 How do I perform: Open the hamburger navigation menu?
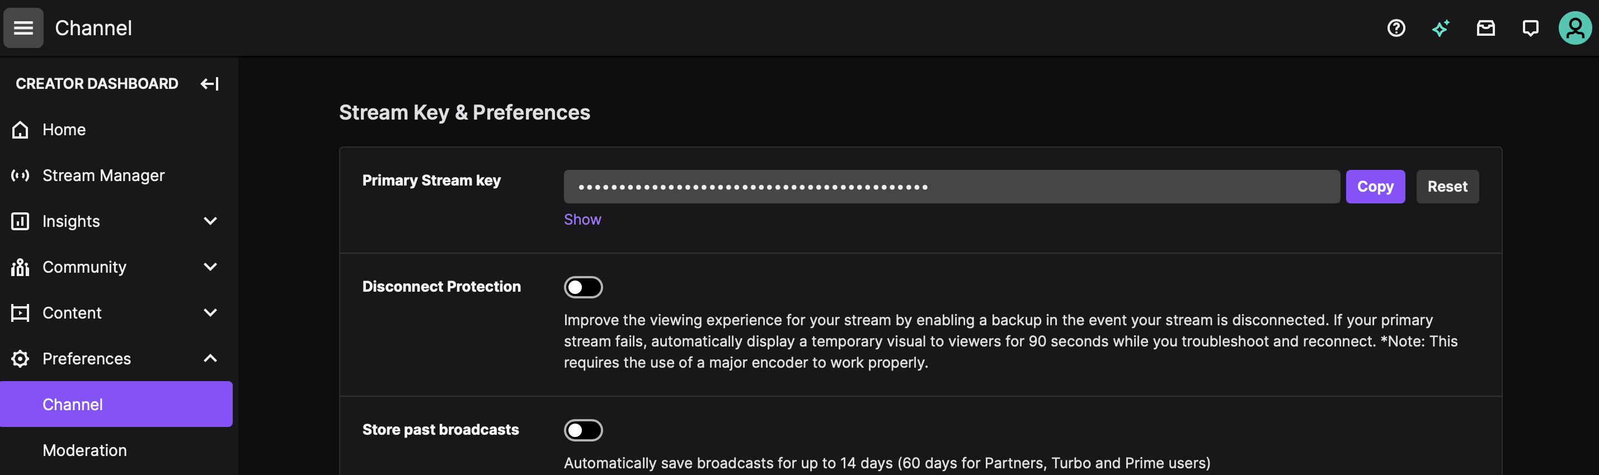click(23, 27)
